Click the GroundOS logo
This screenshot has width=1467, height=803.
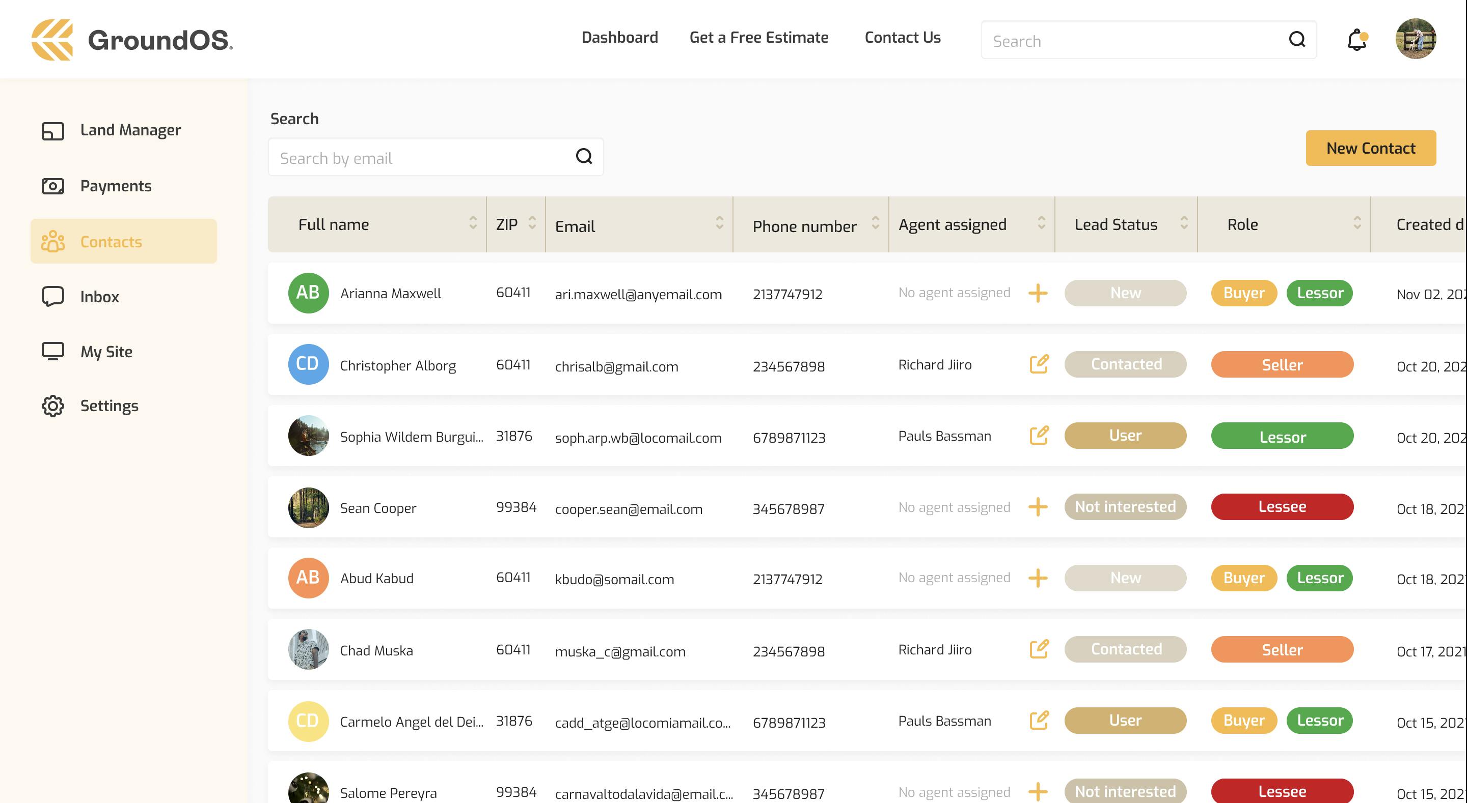tap(132, 39)
